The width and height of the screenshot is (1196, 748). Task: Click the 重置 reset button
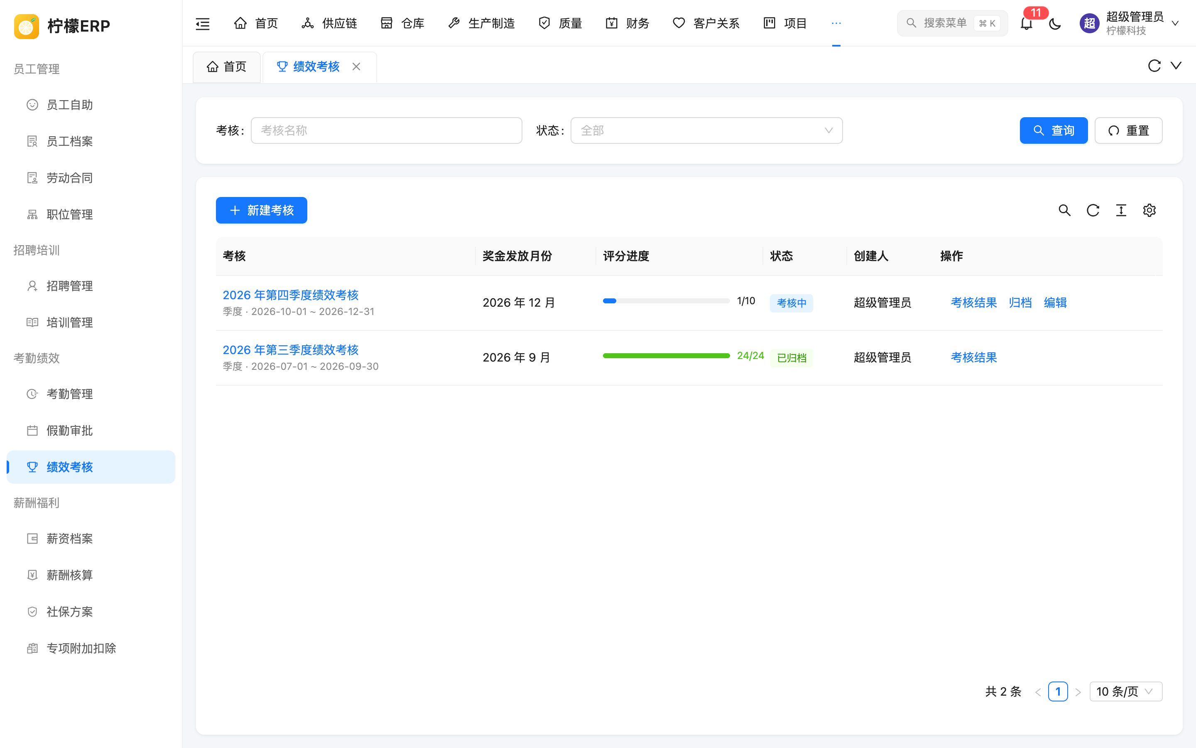(1128, 130)
